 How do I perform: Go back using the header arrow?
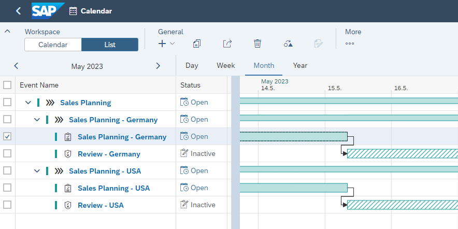[19, 11]
